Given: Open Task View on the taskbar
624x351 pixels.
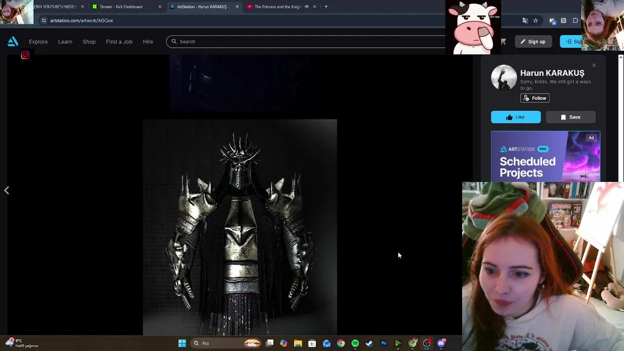Looking at the screenshot, I should pos(270,343).
